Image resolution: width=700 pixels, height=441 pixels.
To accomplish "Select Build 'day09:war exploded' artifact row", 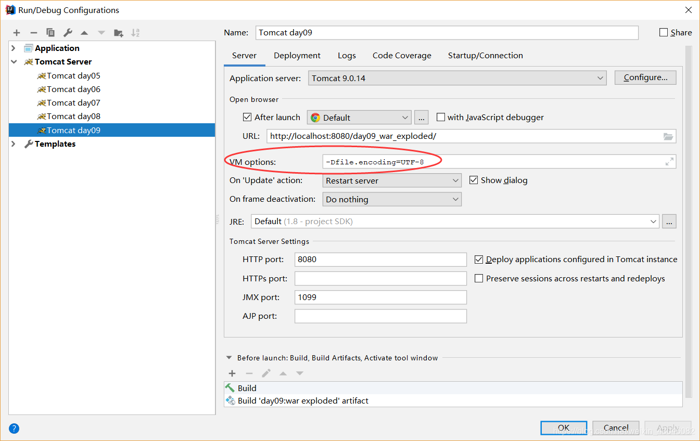I will pos(453,400).
